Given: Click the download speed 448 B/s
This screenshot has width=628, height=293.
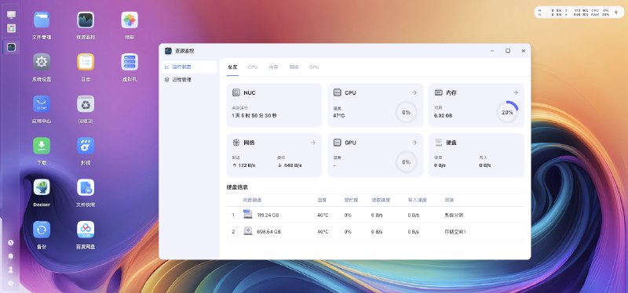Looking at the screenshot, I should [x=290, y=165].
